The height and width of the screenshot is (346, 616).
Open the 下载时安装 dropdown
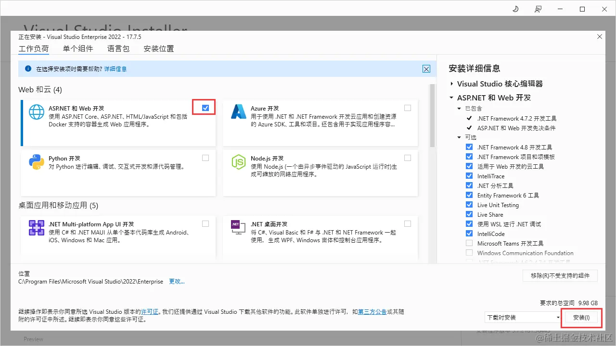[x=523, y=318]
